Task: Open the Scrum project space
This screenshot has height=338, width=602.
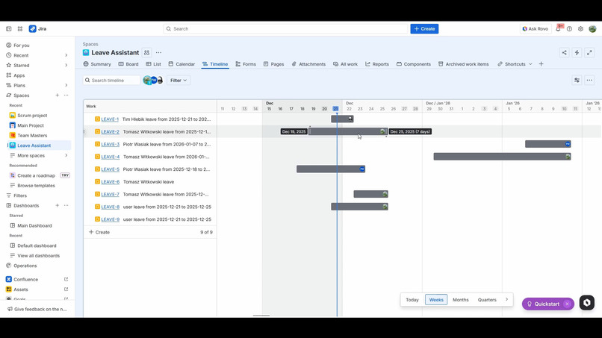Action: pyautogui.click(x=32, y=115)
